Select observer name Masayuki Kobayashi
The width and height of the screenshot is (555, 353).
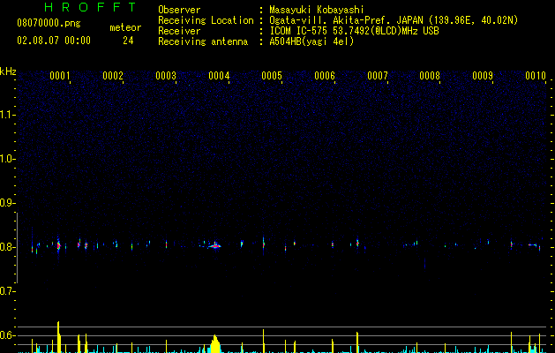(317, 10)
